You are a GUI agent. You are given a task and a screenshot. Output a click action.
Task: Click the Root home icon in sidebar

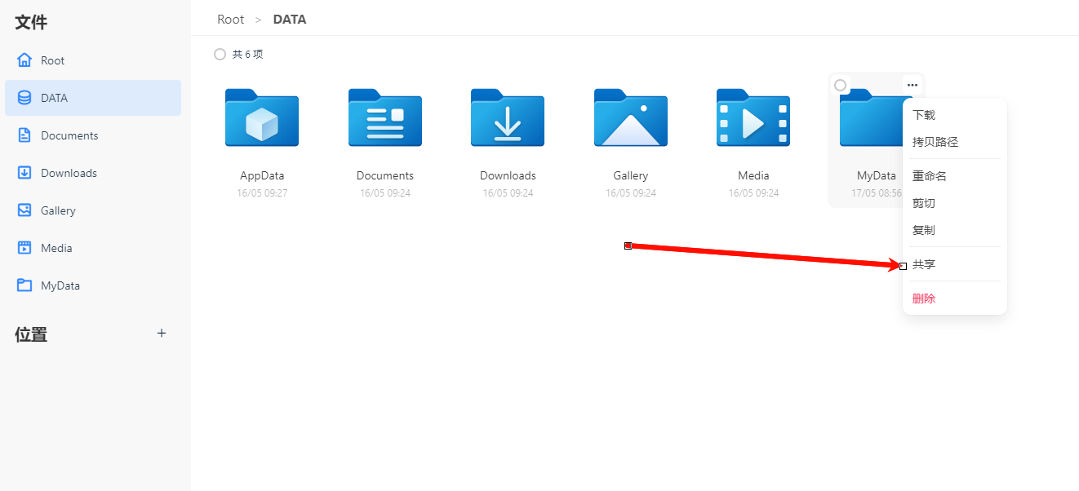[x=24, y=60]
